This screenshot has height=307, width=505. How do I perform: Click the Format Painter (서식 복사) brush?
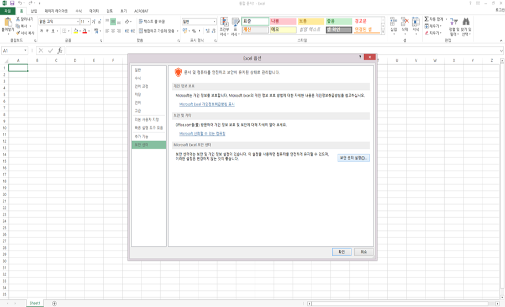(x=18, y=33)
